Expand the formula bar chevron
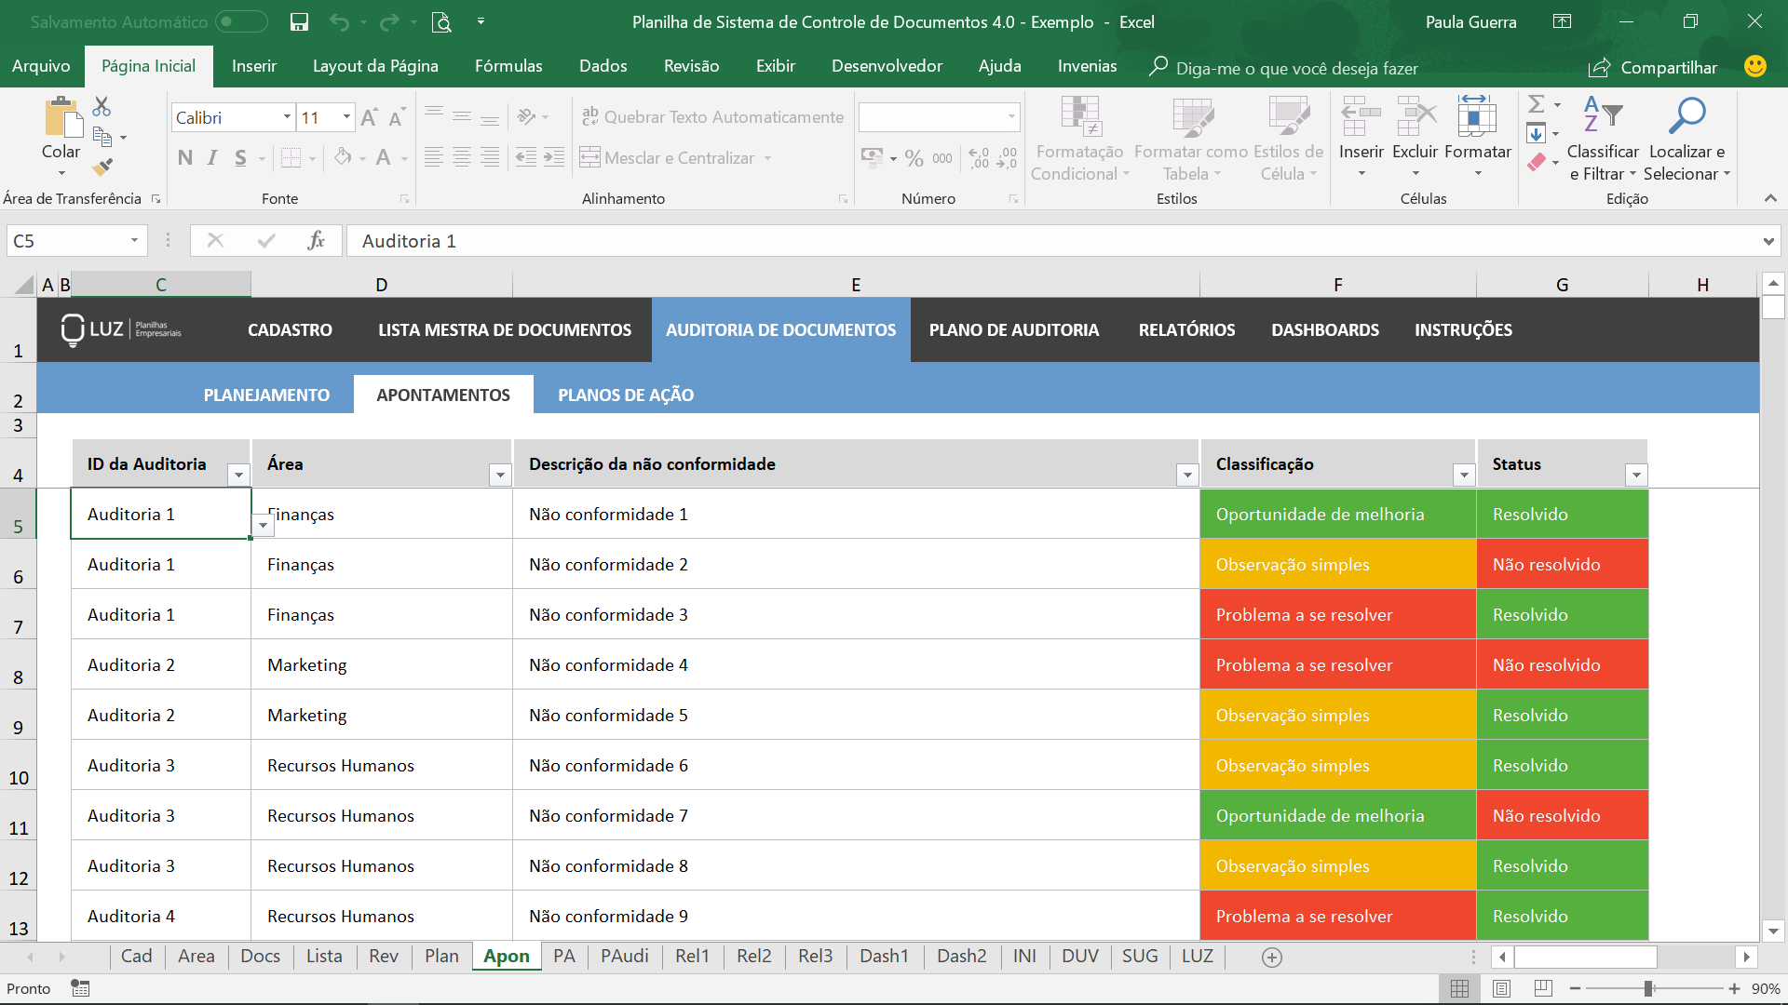Image resolution: width=1788 pixels, height=1005 pixels. 1768,242
